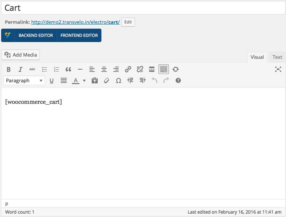The width and height of the screenshot is (286, 217).
Task: Insert a blockquote using the quote icon
Action: tap(68, 69)
